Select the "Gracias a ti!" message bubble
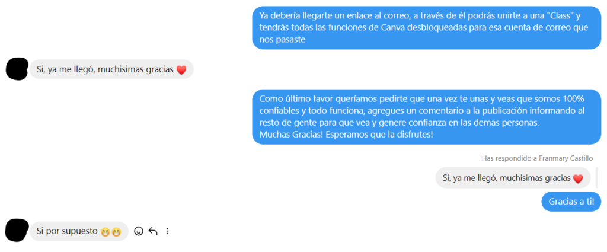The image size is (607, 252). coord(571,202)
